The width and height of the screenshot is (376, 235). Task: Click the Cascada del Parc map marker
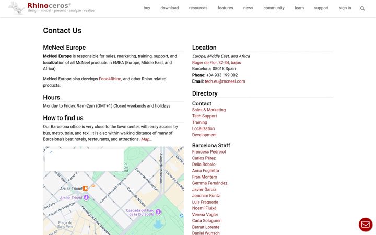tap(158, 212)
